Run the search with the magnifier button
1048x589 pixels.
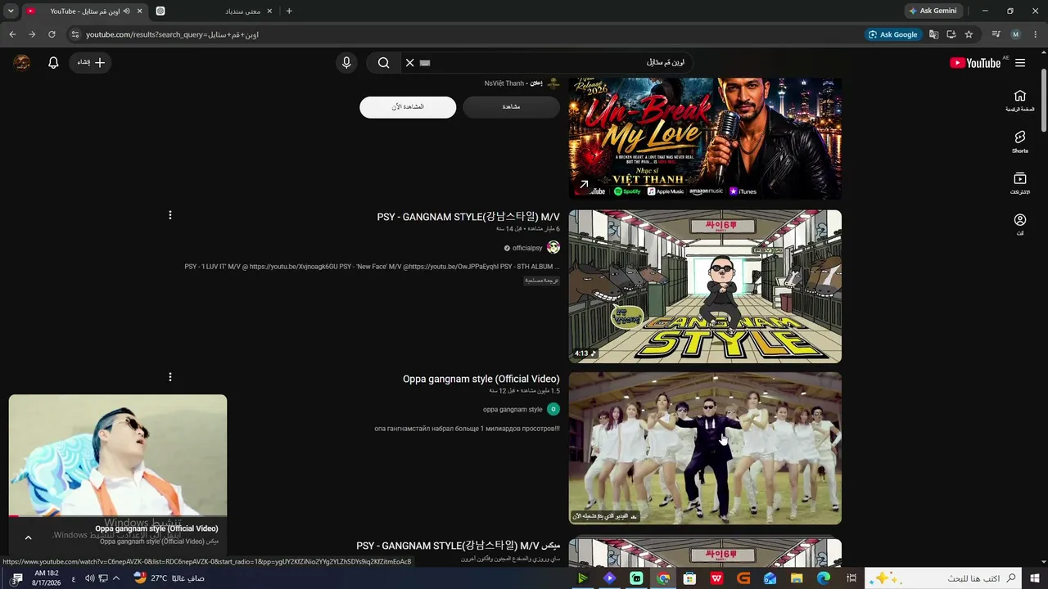point(383,63)
